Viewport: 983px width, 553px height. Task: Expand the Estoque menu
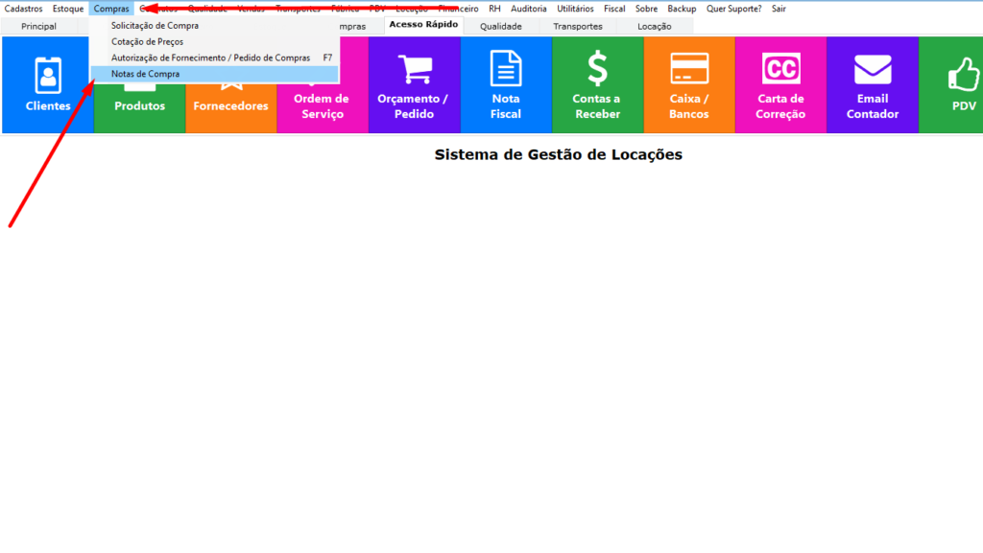68,9
